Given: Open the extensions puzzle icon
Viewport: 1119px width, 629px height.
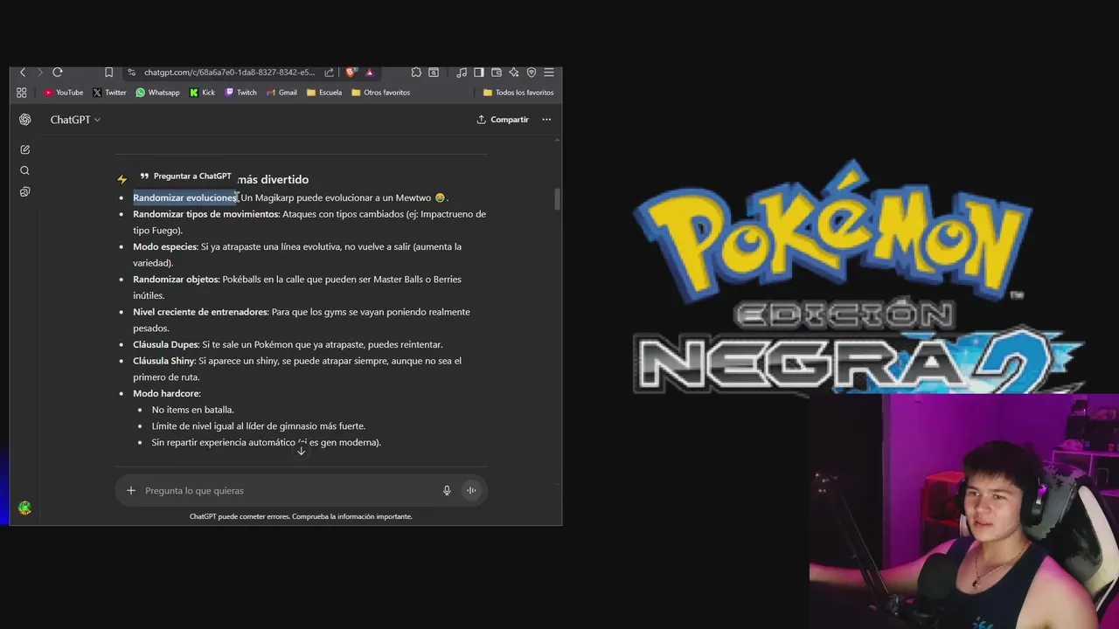Looking at the screenshot, I should coord(416,73).
